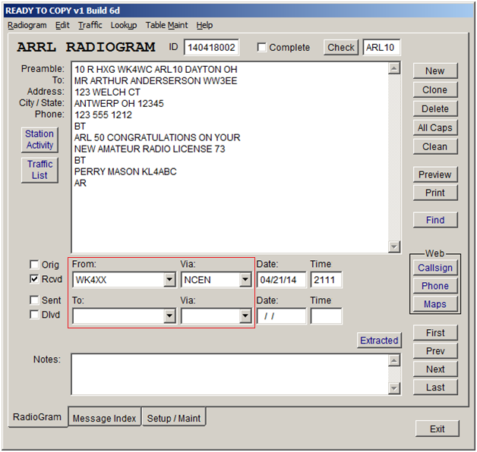This screenshot has height=452, width=477.
Task: Go to Prev record
Action: 435,351
